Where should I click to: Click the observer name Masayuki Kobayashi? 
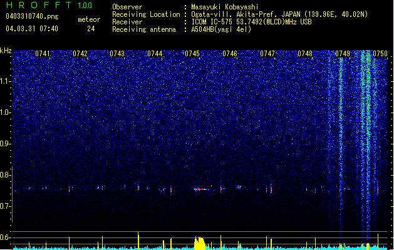click(x=225, y=7)
